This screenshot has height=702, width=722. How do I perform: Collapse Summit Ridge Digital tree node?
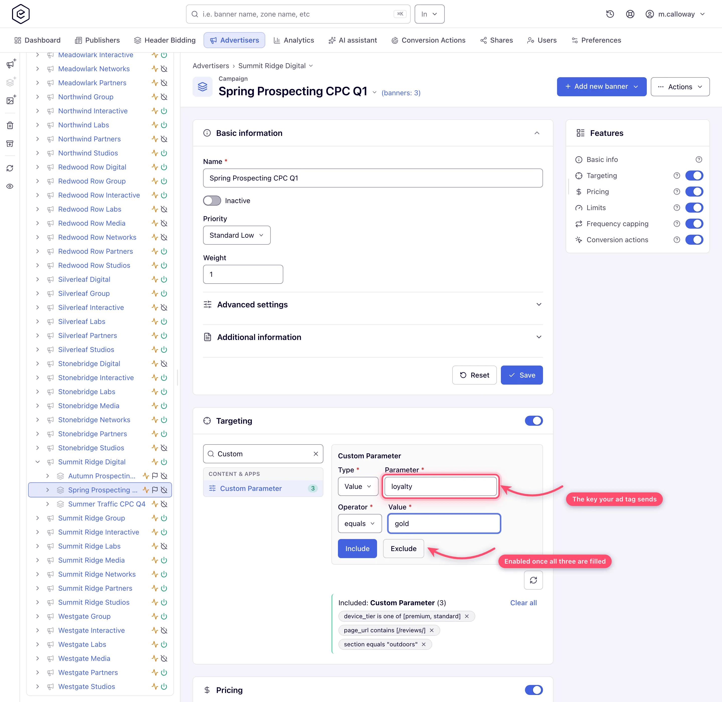click(38, 462)
